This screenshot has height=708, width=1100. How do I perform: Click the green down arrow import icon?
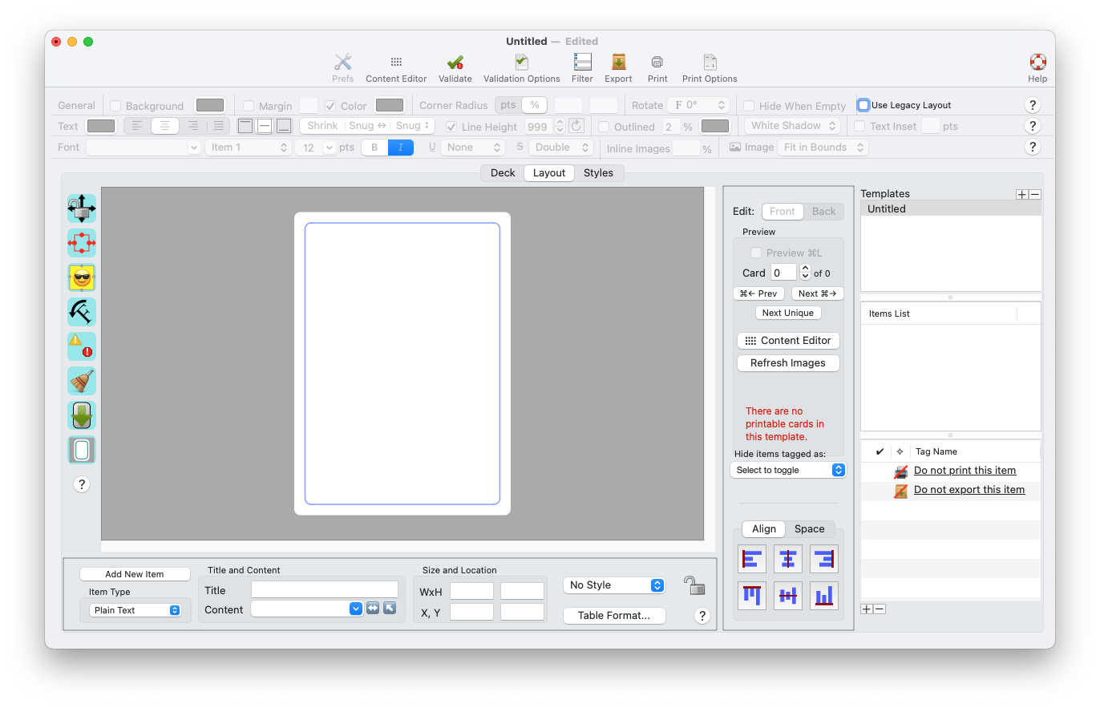[x=82, y=415]
